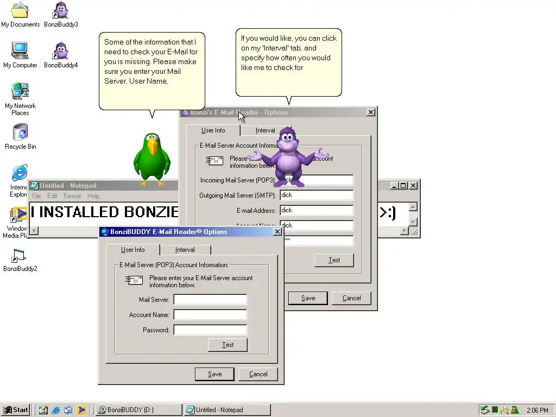Click the first system tray network icon

point(485,410)
